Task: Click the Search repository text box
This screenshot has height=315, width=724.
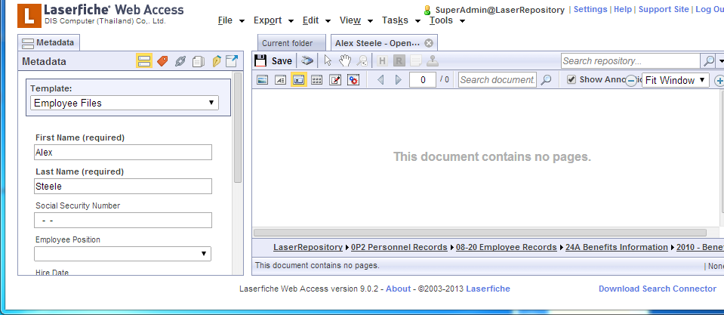Action: coord(630,61)
